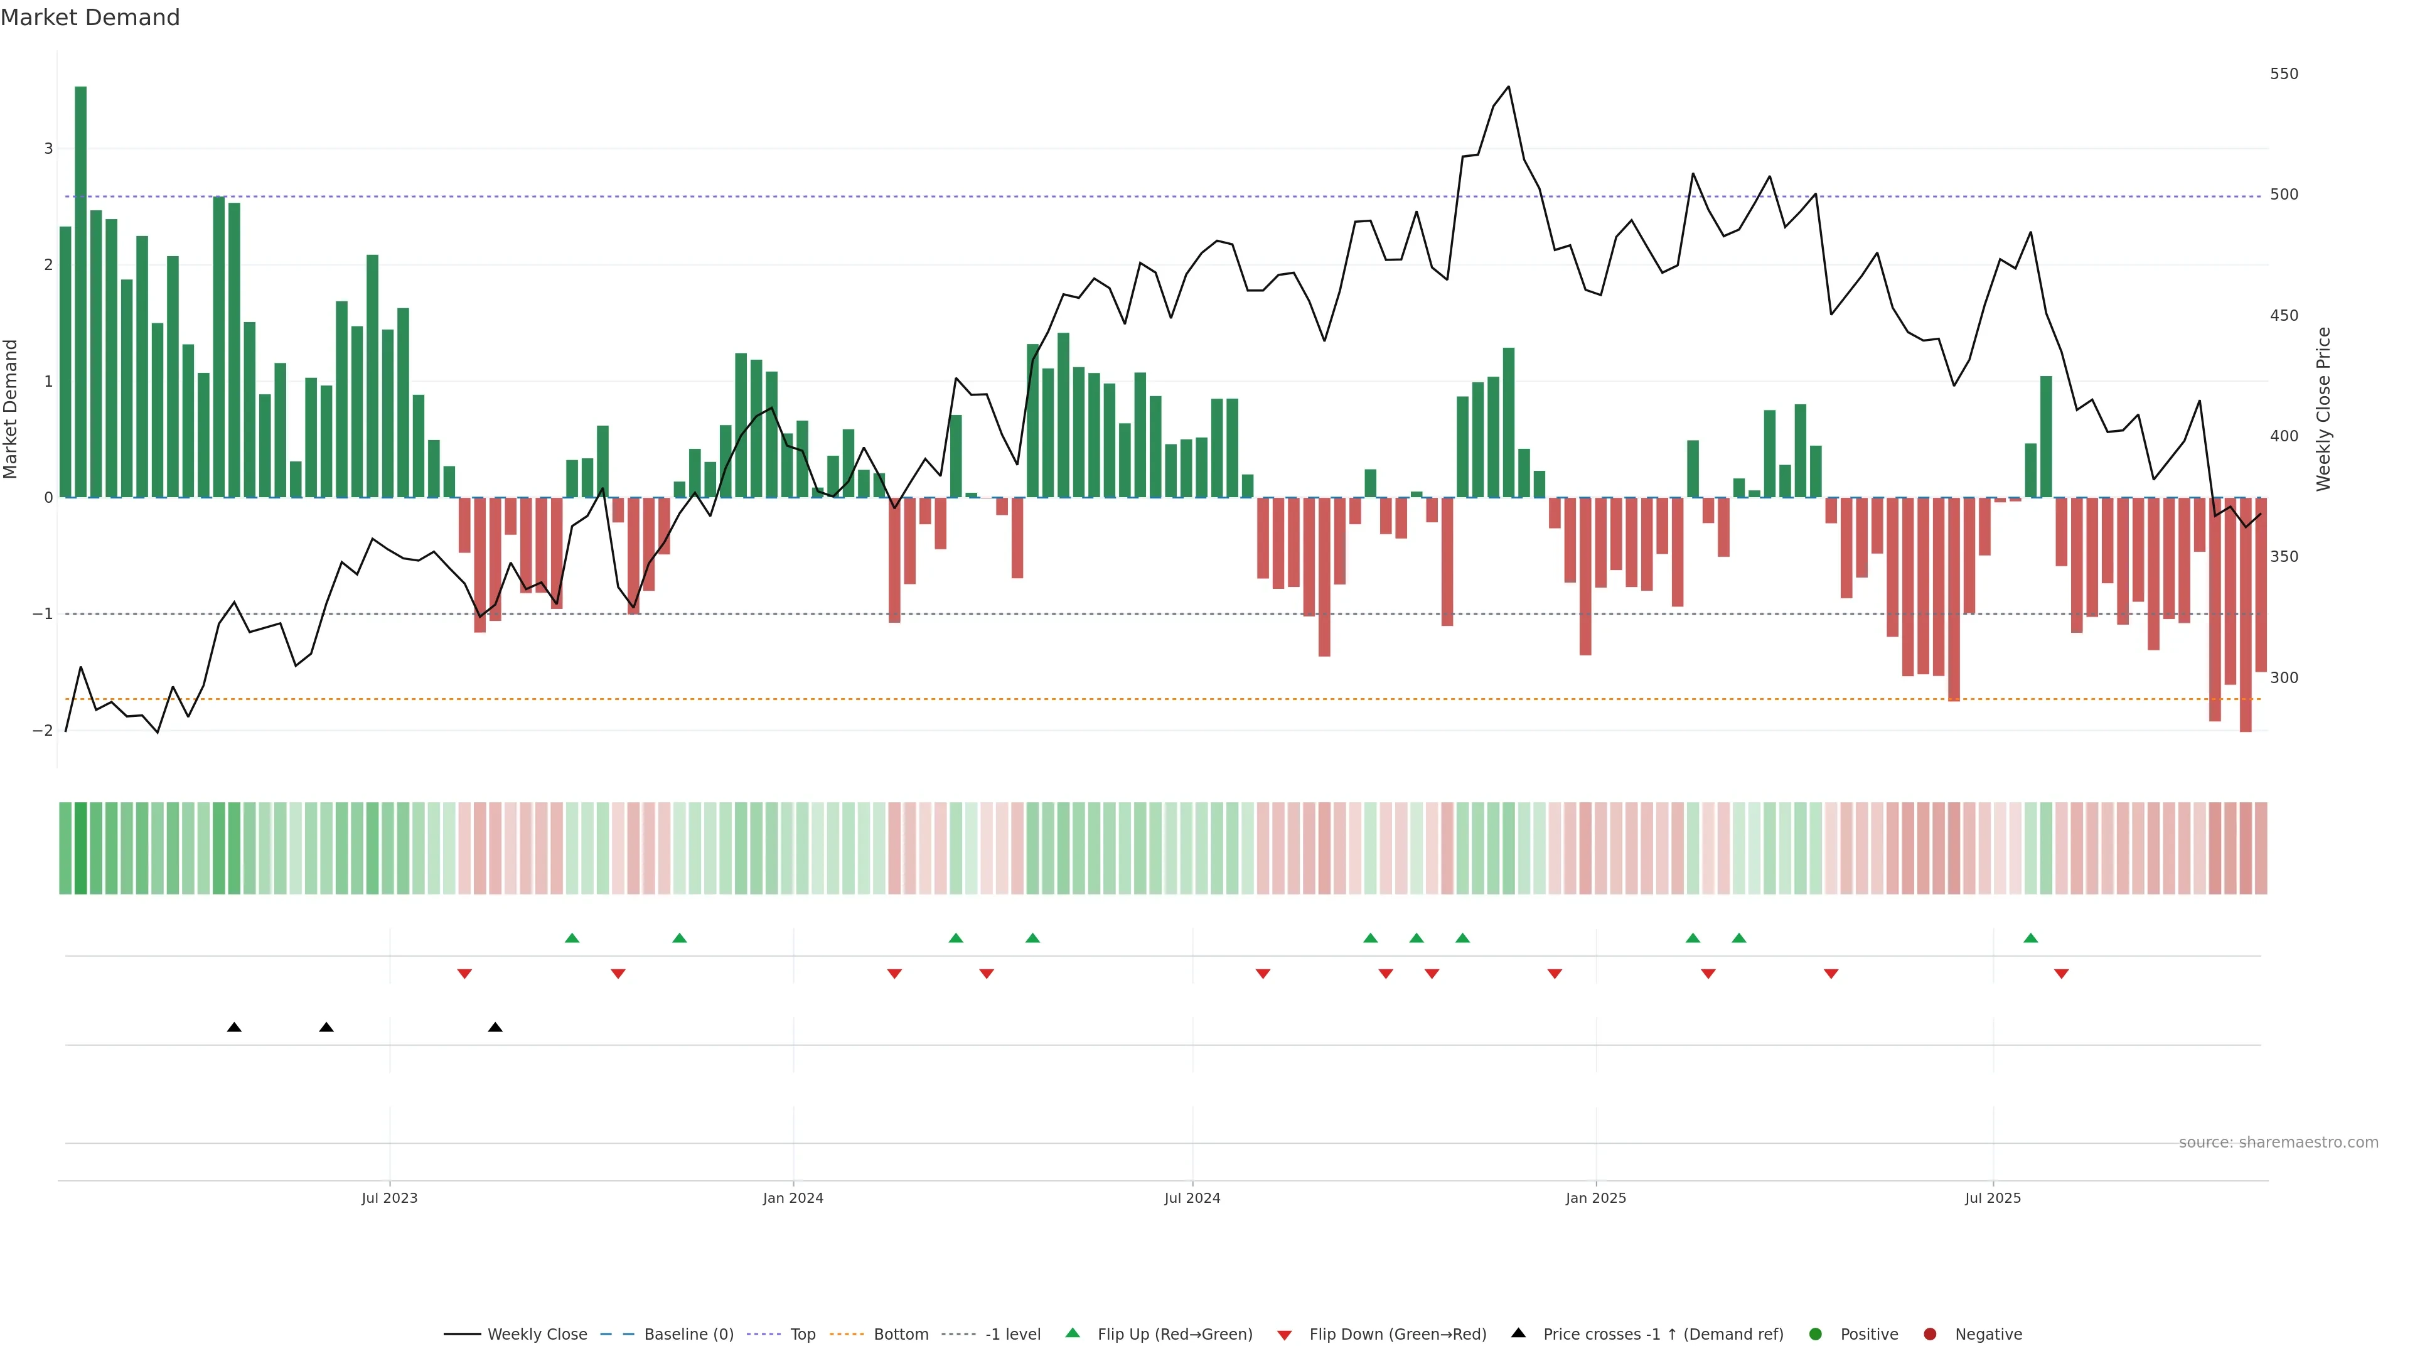Toggle the Weekly Close legend entry
The height and width of the screenshot is (1356, 2410).
(537, 1333)
